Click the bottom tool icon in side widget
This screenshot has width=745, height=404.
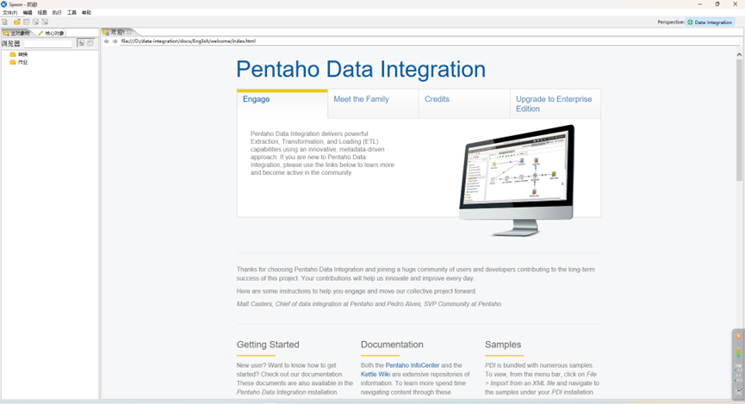tap(738, 391)
